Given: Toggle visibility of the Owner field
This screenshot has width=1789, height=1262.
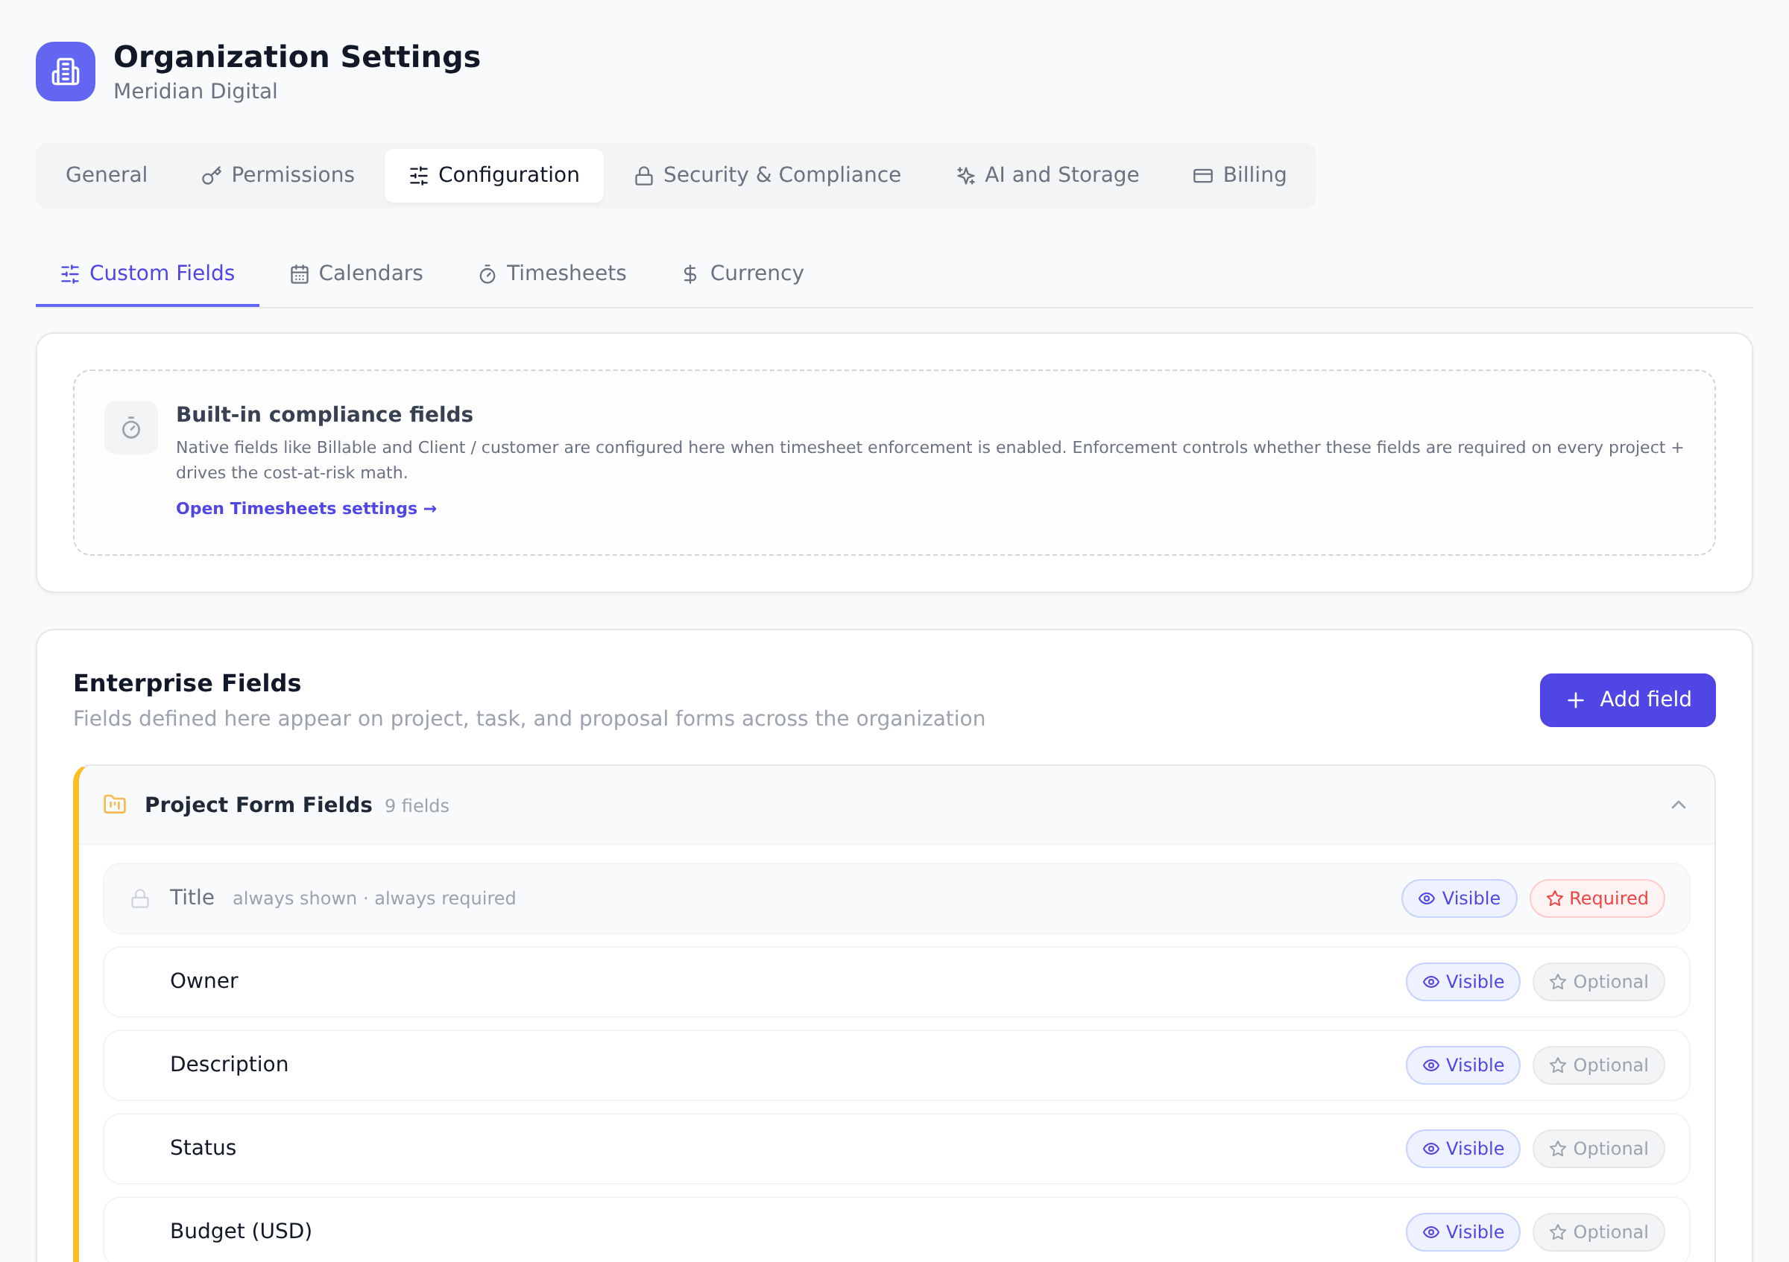Looking at the screenshot, I should click(1463, 982).
